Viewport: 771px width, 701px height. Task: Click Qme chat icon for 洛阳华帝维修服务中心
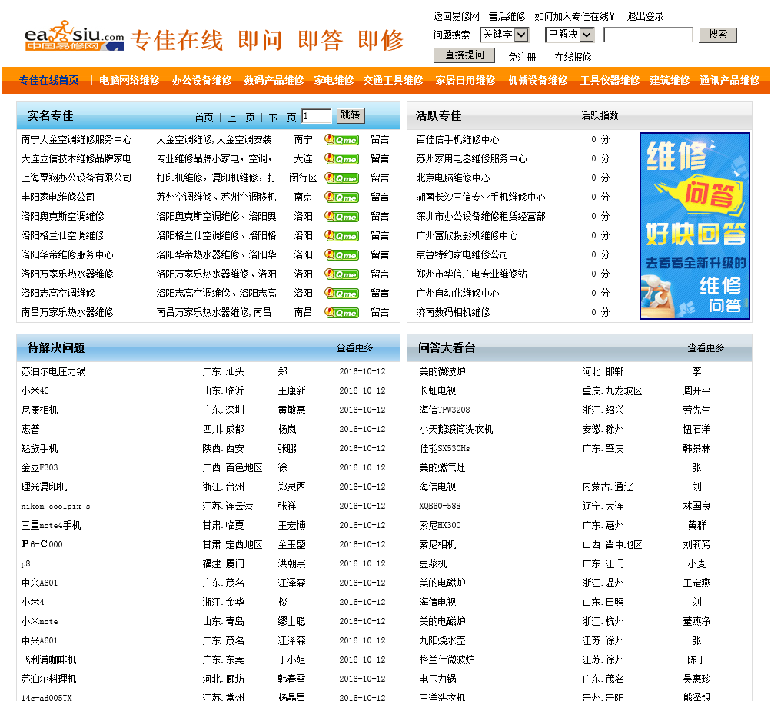click(341, 254)
